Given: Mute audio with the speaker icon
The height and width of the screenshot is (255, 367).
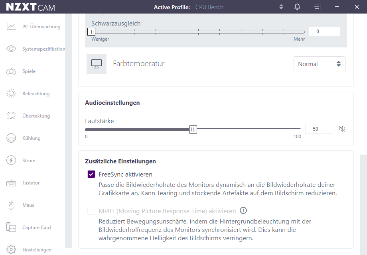Looking at the screenshot, I should (342, 129).
